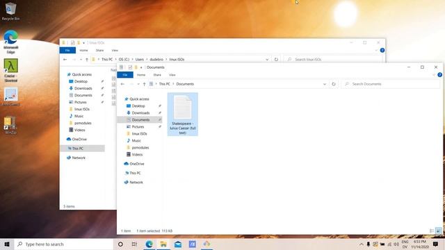Open File tab in linux ISOs window

[67, 50]
